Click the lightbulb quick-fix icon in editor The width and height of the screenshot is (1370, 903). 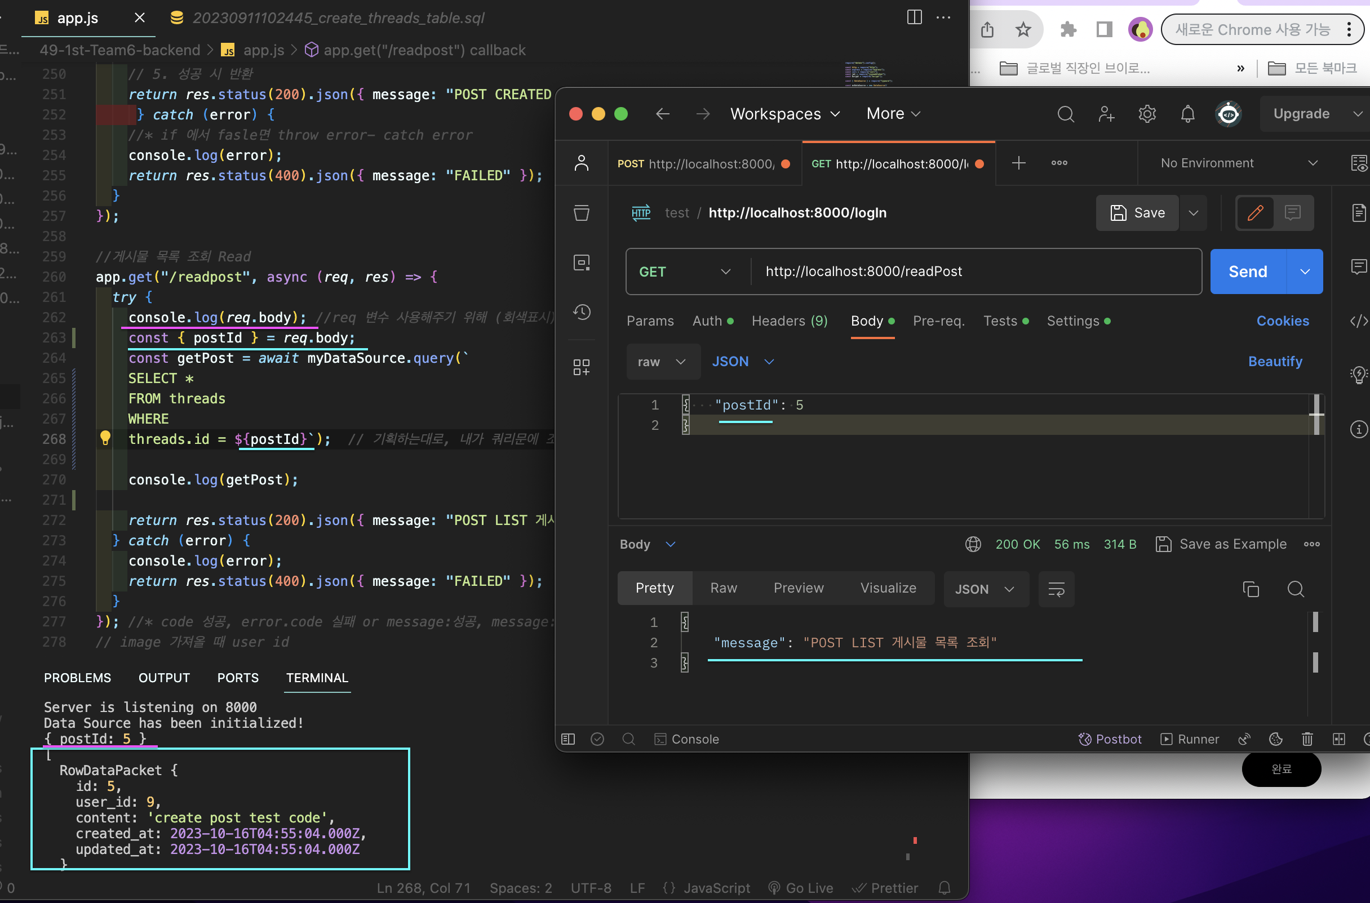pos(105,438)
